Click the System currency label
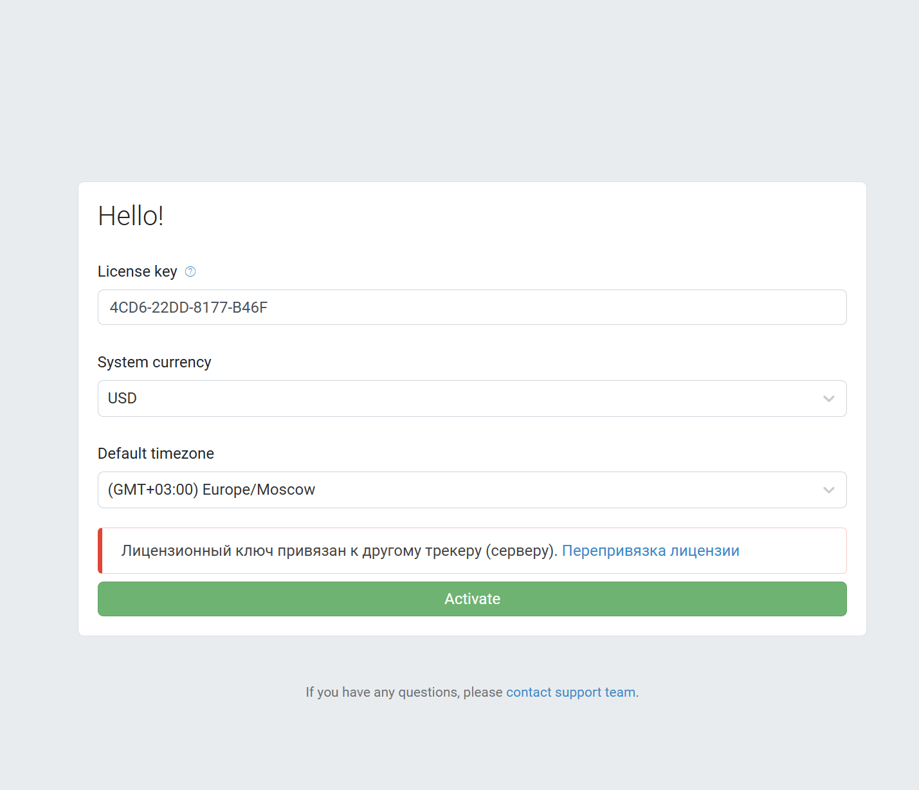The image size is (919, 790). coord(154,362)
